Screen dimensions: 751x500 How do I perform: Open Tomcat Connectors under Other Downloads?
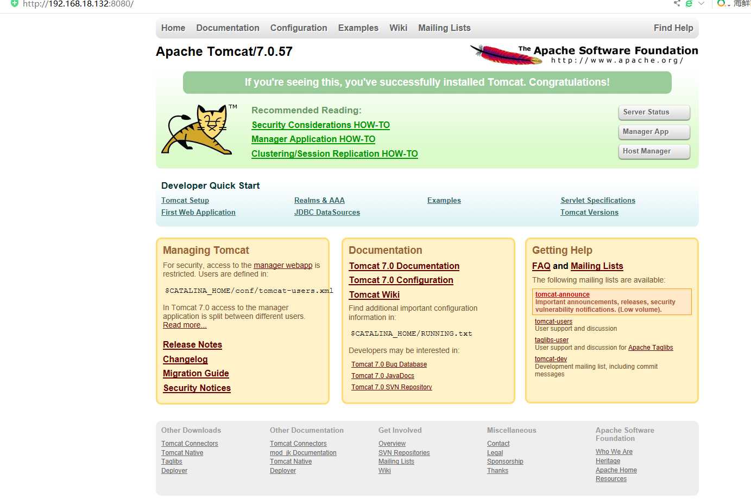click(190, 444)
